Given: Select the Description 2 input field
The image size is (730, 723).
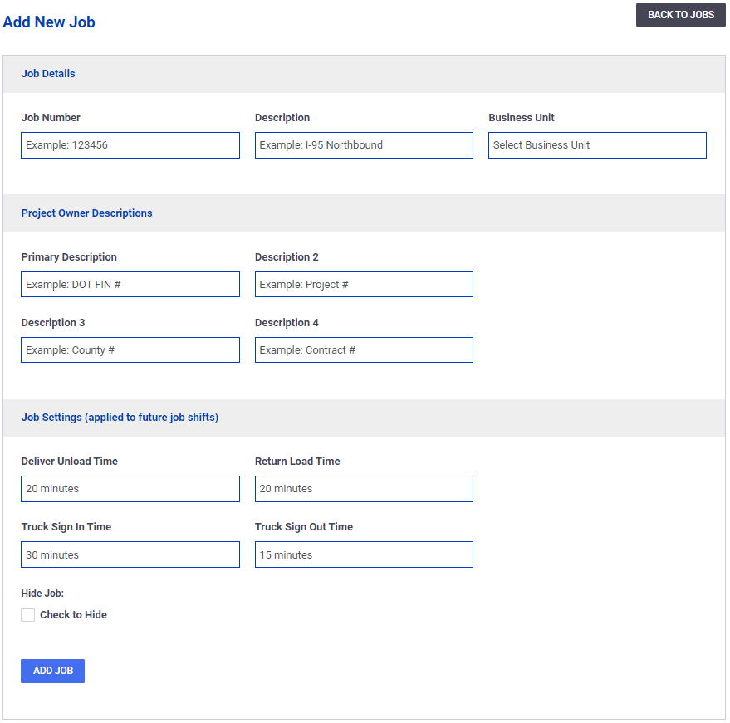Looking at the screenshot, I should [x=364, y=284].
